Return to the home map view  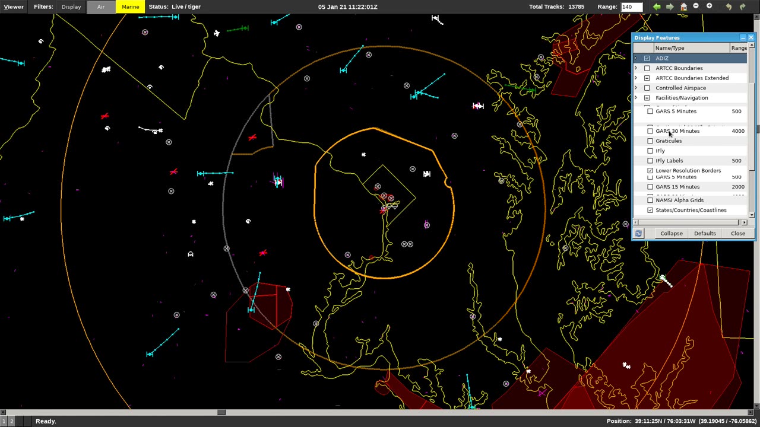coord(683,7)
